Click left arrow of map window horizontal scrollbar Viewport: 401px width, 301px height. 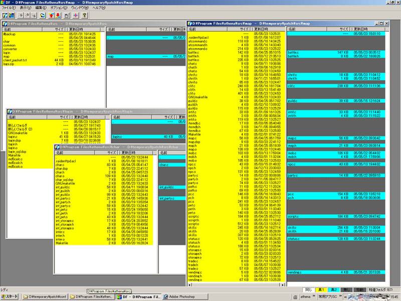click(190, 284)
